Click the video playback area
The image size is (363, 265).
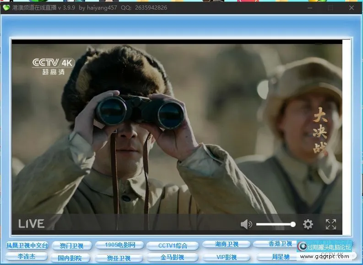(x=177, y=128)
